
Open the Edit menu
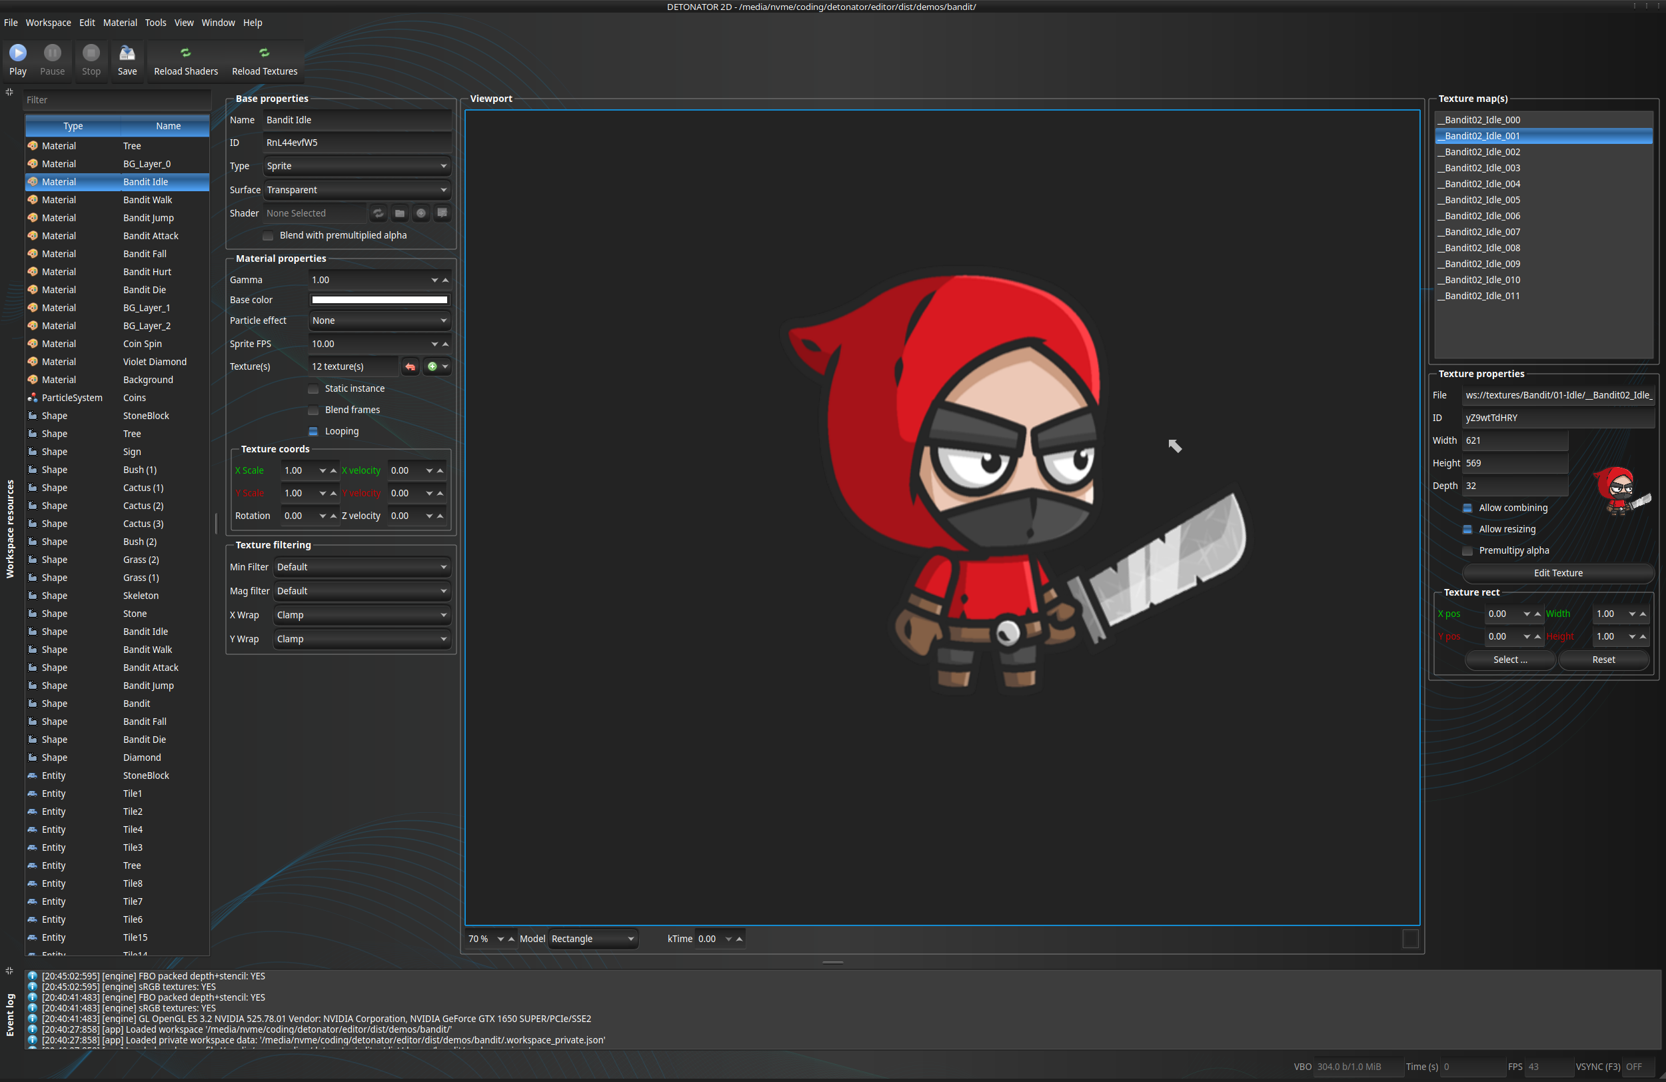coord(87,23)
